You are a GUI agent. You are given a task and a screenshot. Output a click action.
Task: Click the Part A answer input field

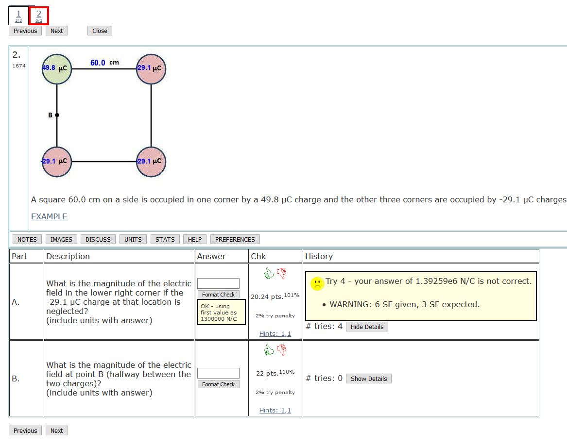coord(219,283)
